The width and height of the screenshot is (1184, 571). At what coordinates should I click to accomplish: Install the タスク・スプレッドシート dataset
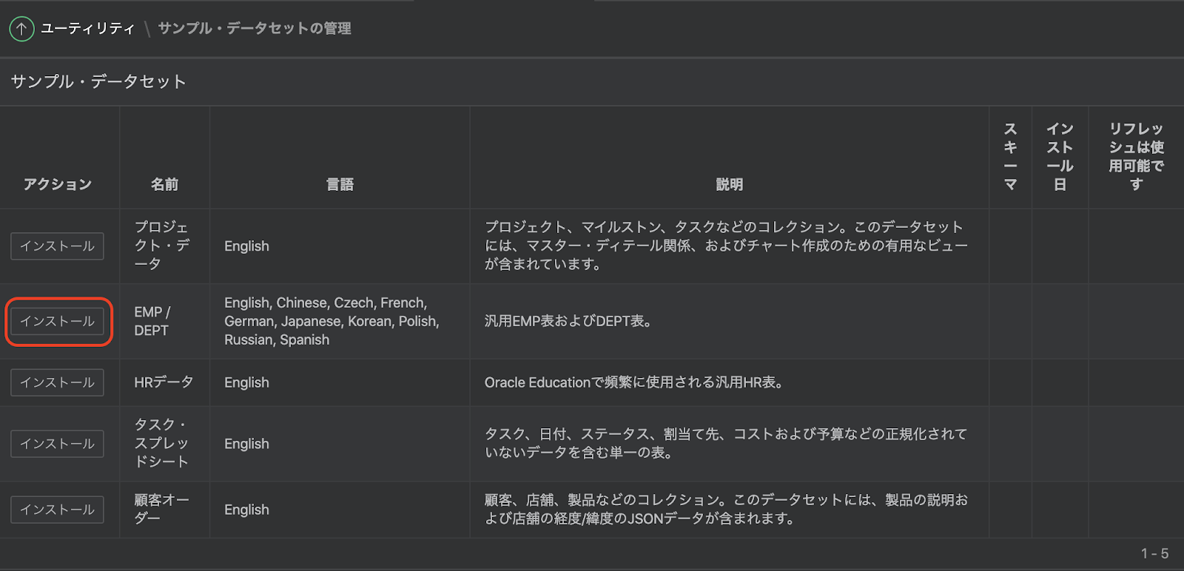57,444
